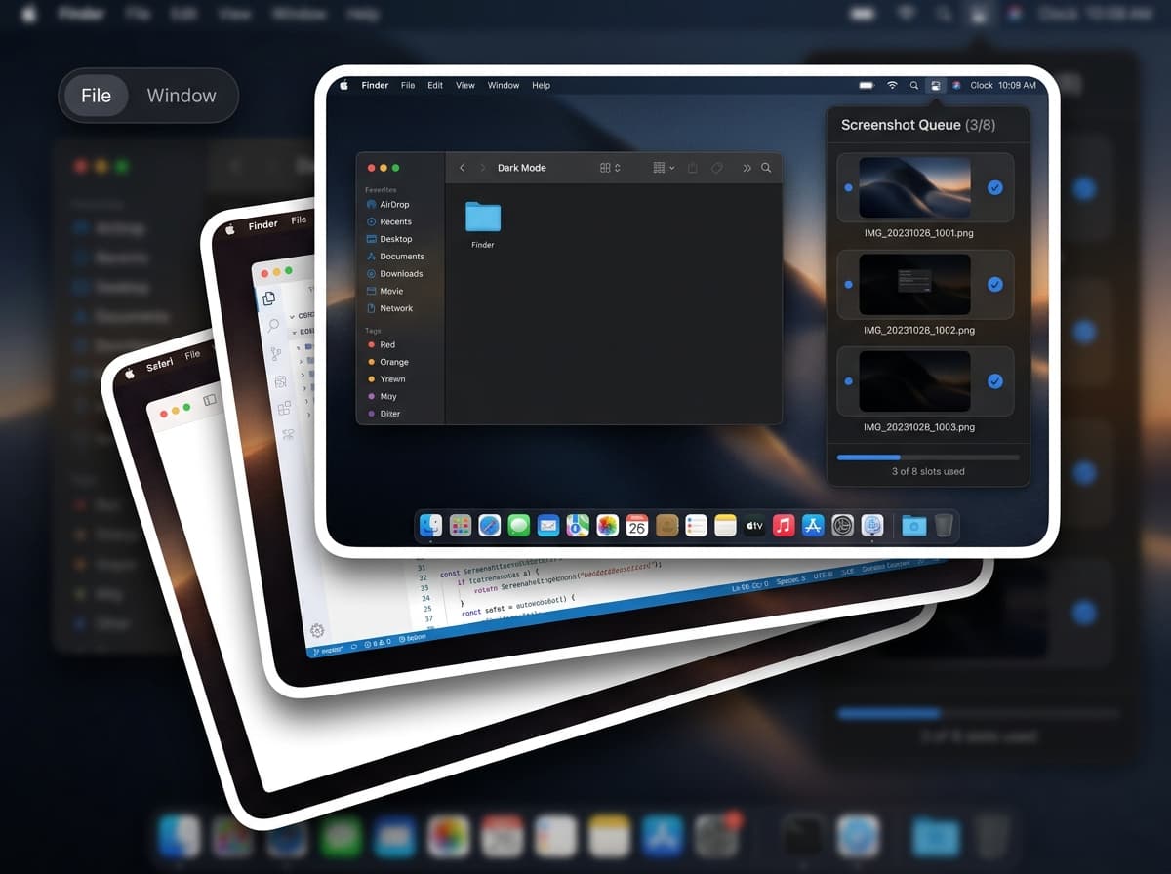Click the search icon in Finder toolbar
The image size is (1171, 874).
click(766, 168)
